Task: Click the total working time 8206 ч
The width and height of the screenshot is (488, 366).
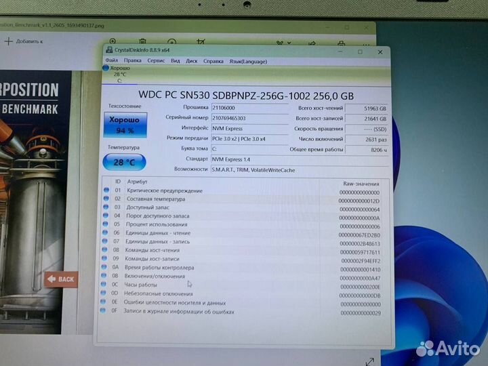Action: click(367, 150)
